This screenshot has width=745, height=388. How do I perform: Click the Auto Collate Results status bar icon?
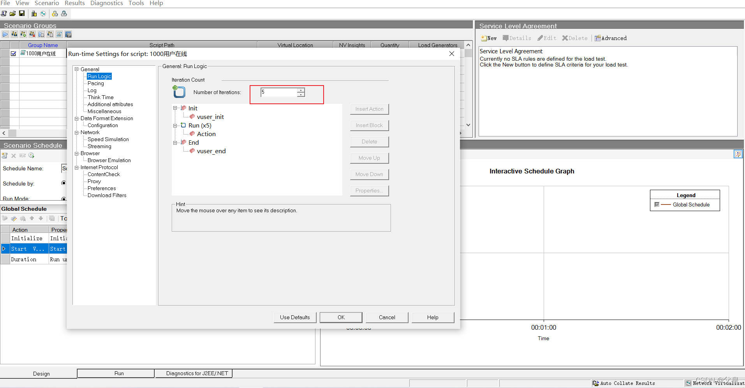click(596, 383)
